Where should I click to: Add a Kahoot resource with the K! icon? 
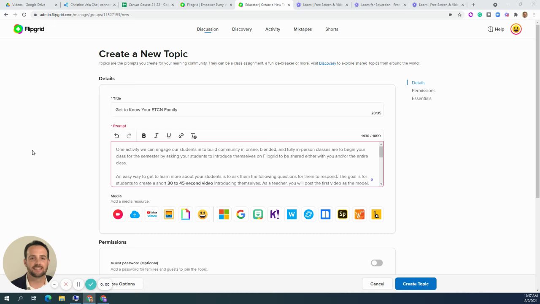click(x=275, y=214)
